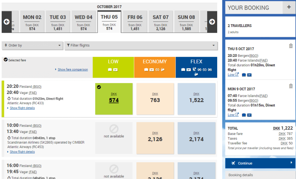This screenshot has height=179, width=296.
Task: Click the baggage icon under ECONOMY fare
Action: click(146, 70)
